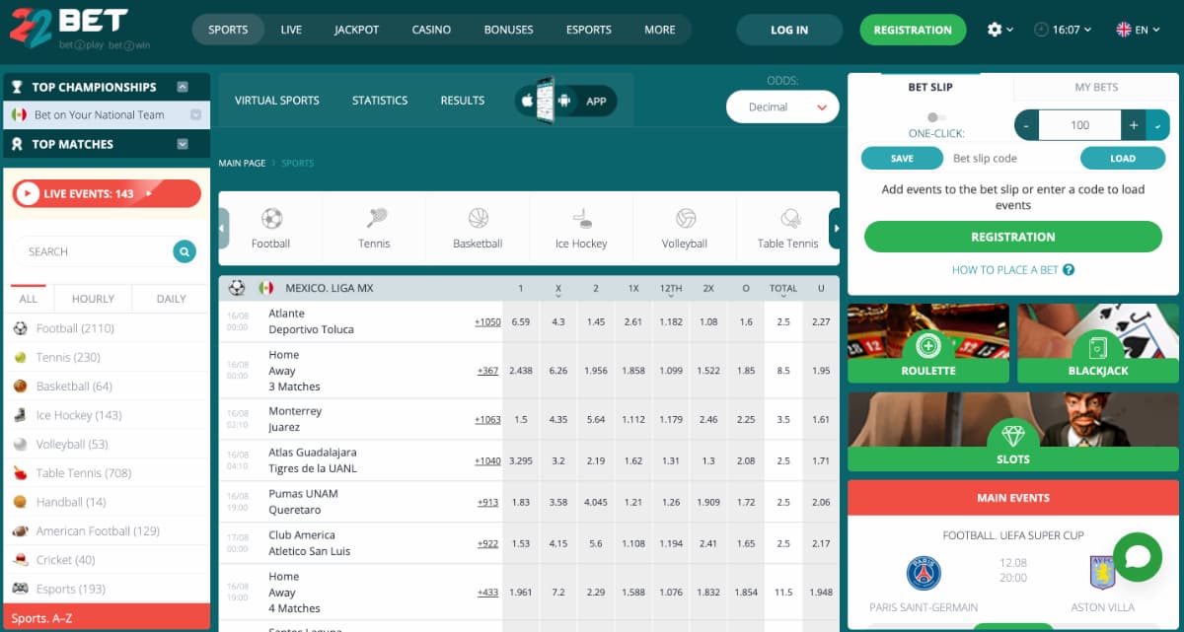
Task: Switch to the HOURLY filter tab
Action: [x=94, y=299]
